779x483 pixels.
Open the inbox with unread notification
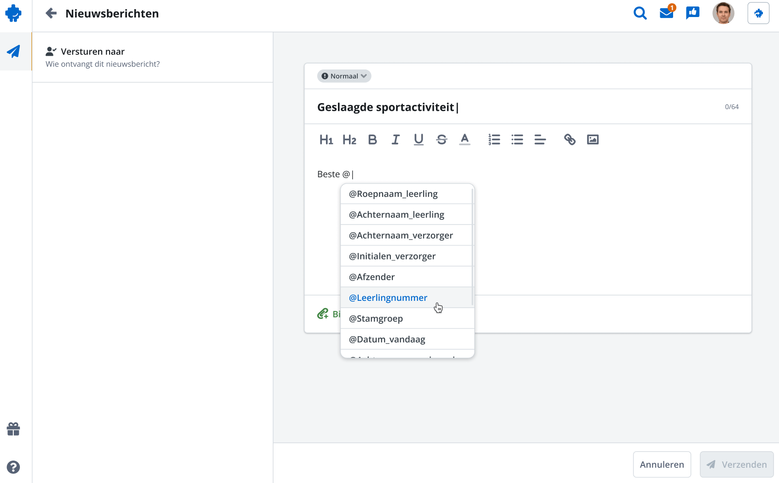click(666, 13)
